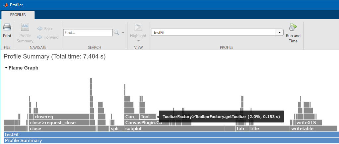Open the Highlight options

138,32
